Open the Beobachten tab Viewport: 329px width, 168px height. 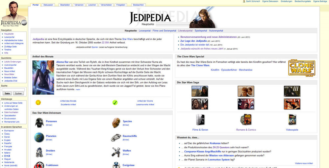click(x=138, y=5)
